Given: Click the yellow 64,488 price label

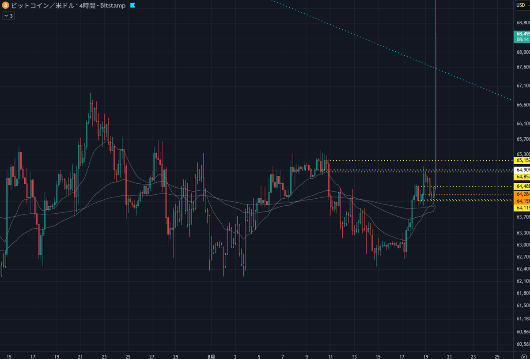Looking at the screenshot, I should (x=522, y=187).
